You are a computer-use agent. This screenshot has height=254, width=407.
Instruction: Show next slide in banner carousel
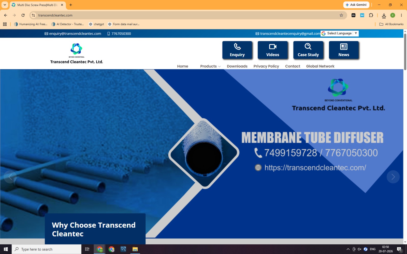coord(393,177)
